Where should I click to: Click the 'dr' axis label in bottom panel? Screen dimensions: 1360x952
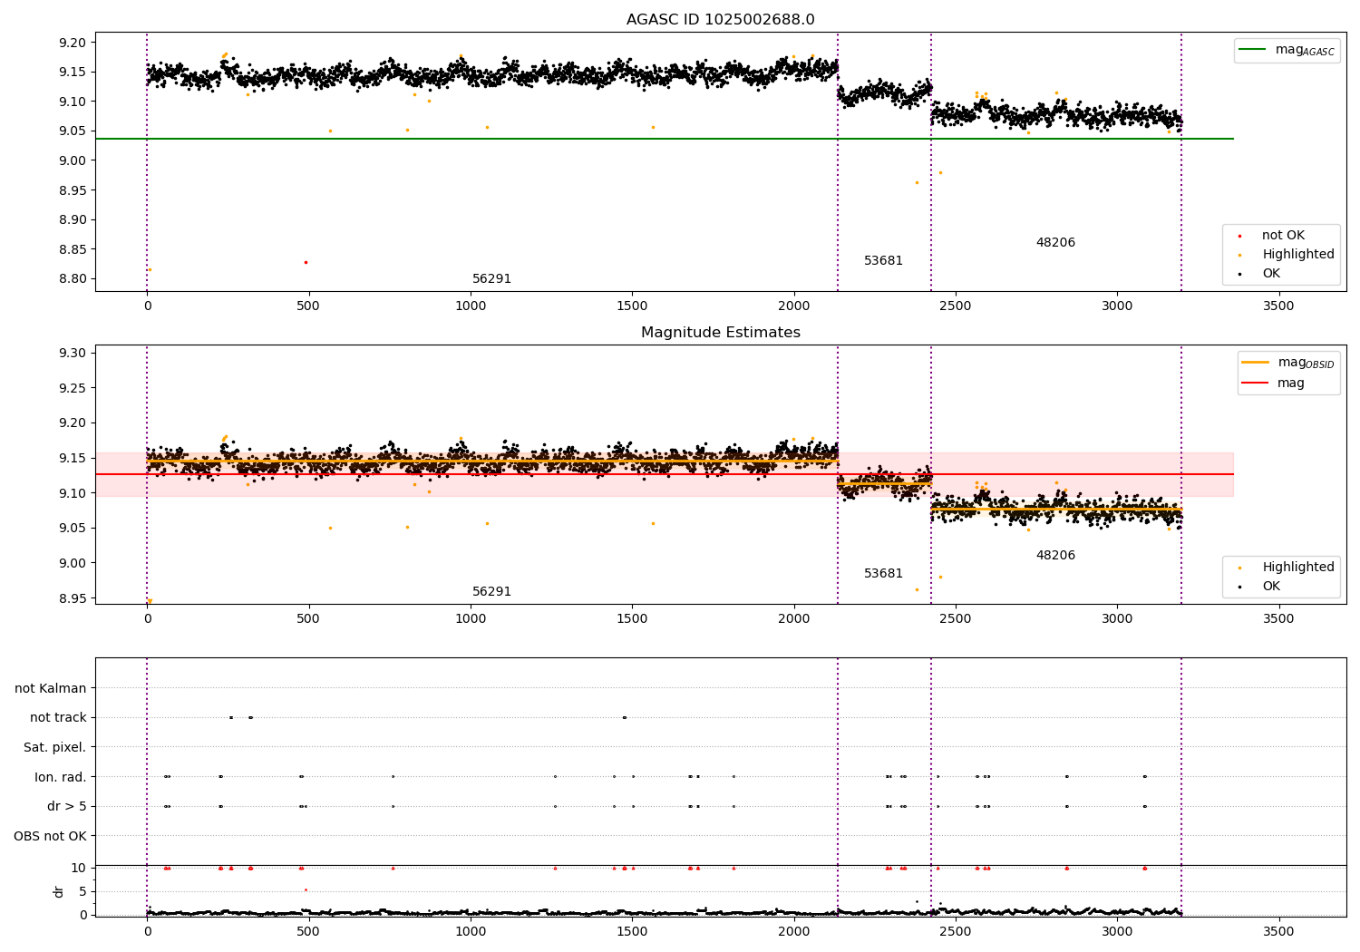(x=59, y=891)
